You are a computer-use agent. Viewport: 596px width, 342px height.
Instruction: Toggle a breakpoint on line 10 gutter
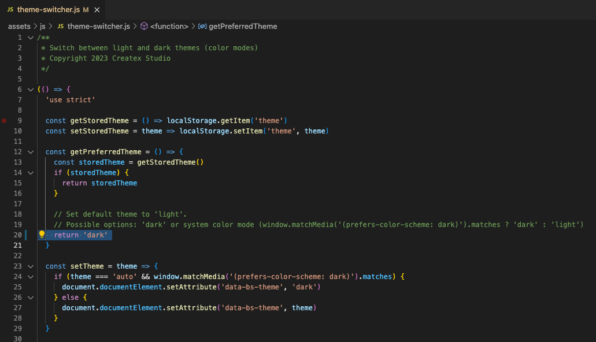(4, 131)
